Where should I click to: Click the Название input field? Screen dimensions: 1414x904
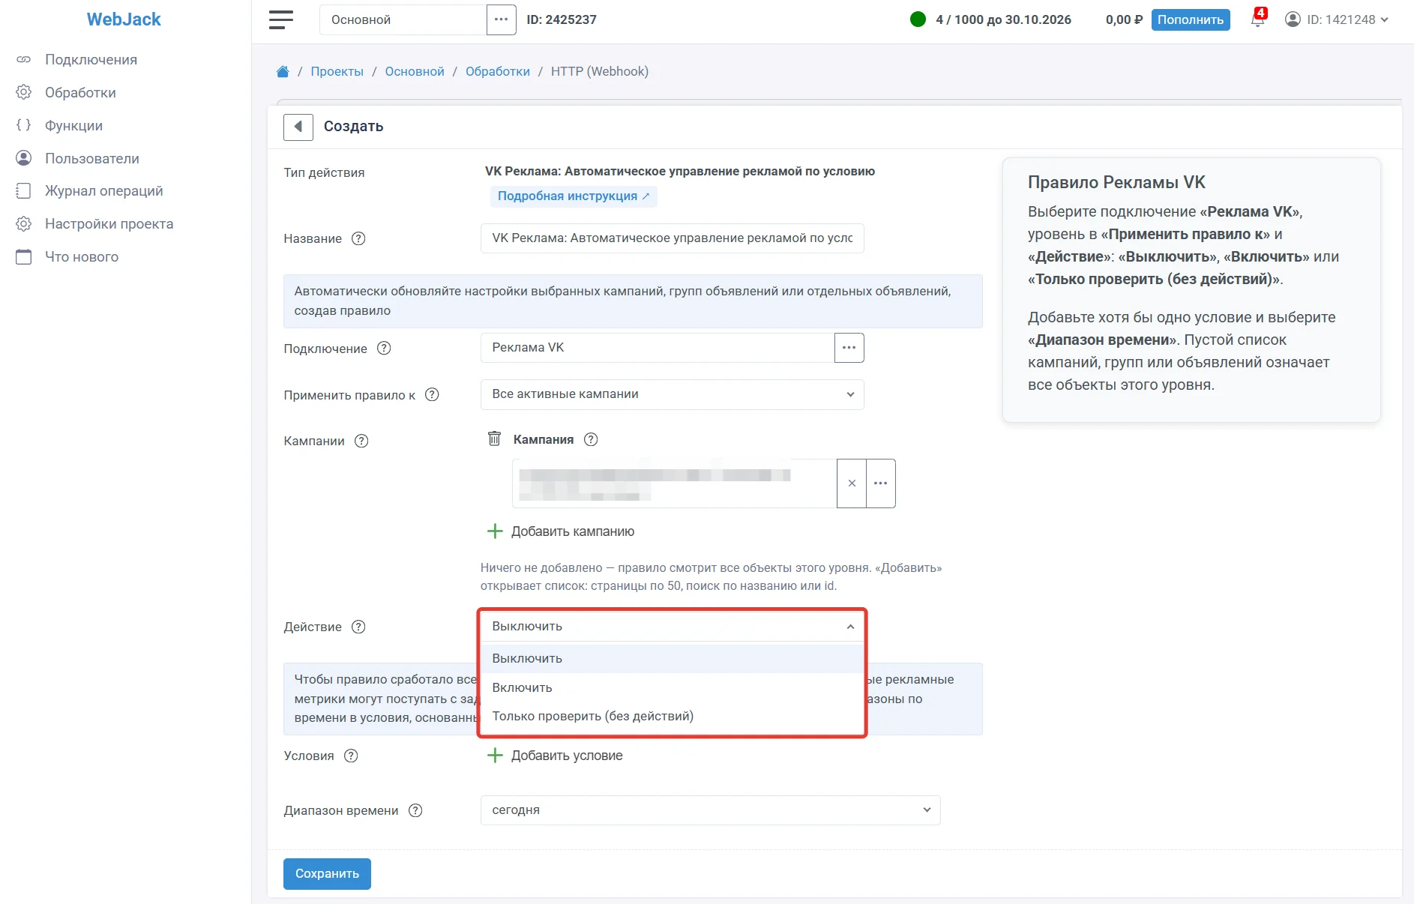pos(673,238)
